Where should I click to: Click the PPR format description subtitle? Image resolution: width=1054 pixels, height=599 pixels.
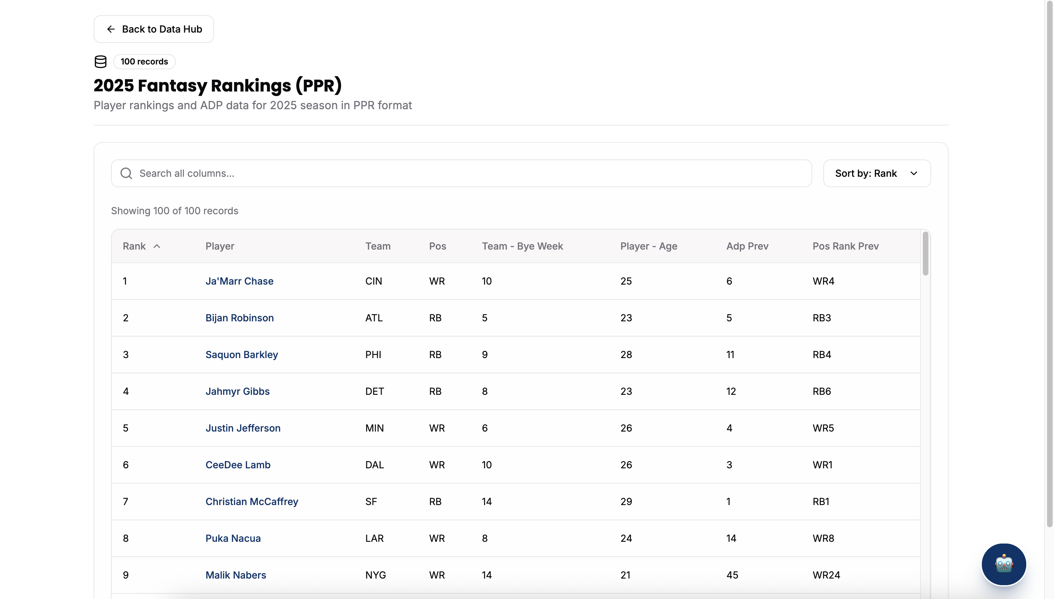click(x=253, y=105)
